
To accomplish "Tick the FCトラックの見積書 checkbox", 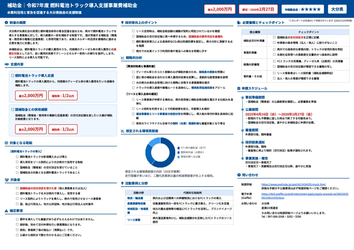I will coord(274,61).
